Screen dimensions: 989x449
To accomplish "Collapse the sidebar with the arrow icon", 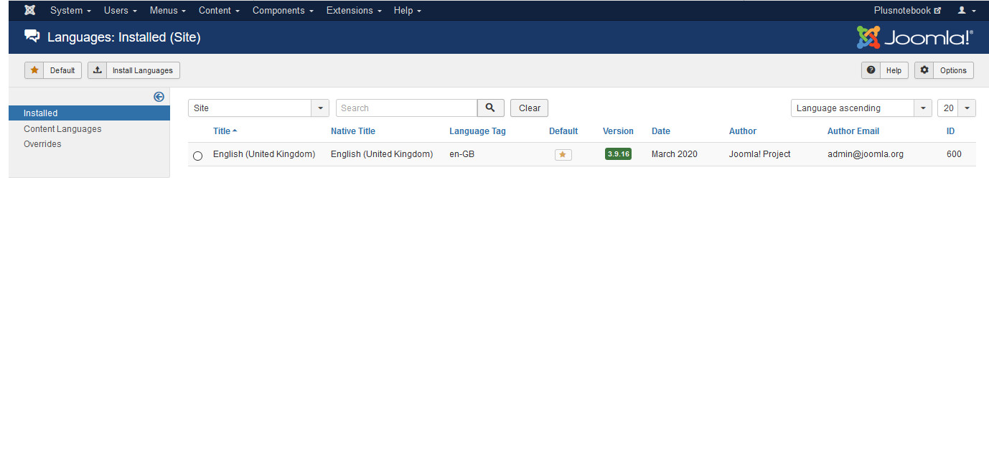I will tap(159, 97).
